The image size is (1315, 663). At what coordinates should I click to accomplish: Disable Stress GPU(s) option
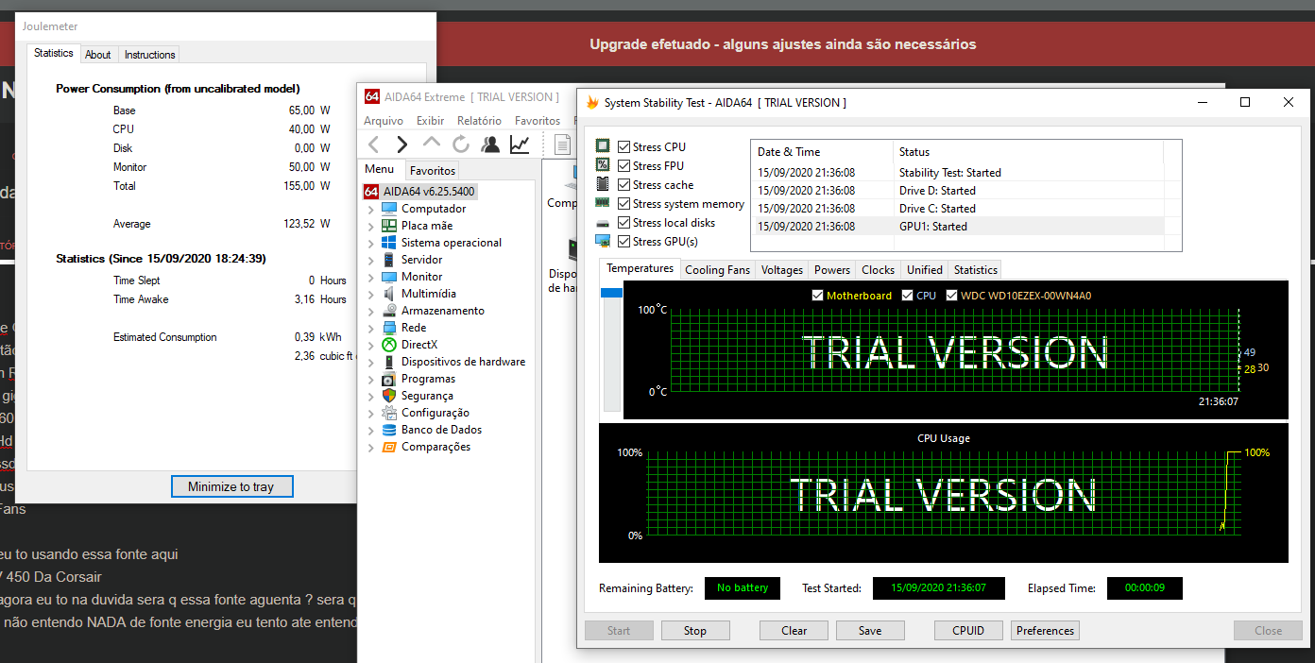(623, 242)
